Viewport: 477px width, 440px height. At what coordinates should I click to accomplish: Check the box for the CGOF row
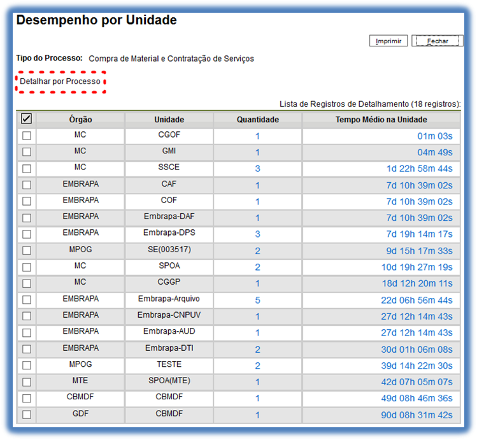point(26,136)
